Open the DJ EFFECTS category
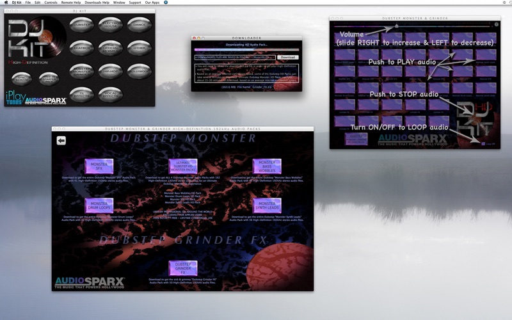This screenshot has width=512, height=320. 82,95
